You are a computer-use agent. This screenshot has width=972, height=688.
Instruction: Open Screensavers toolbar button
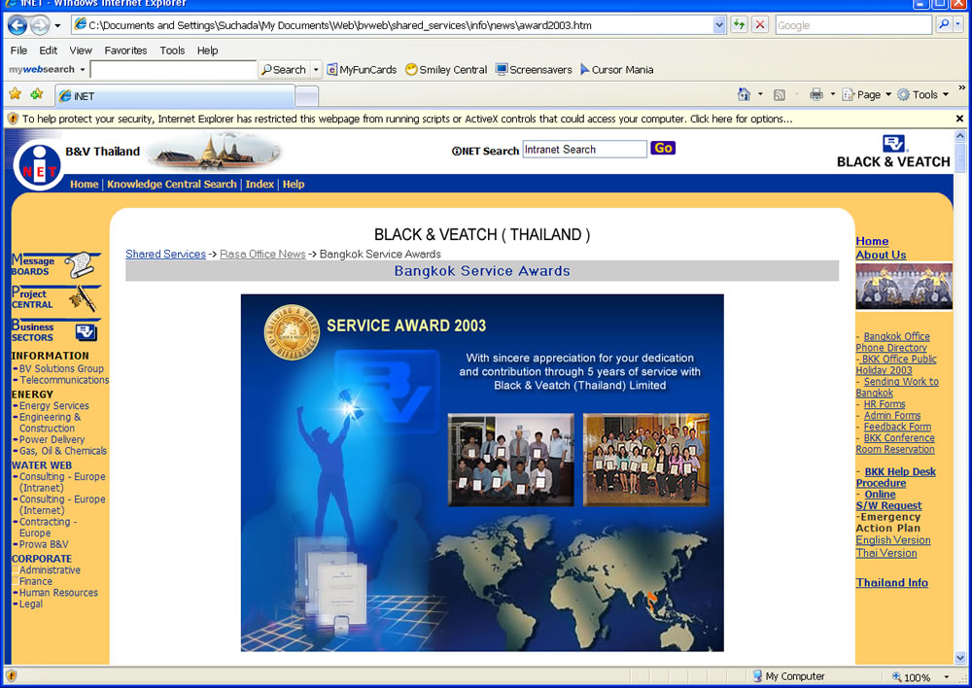(534, 69)
